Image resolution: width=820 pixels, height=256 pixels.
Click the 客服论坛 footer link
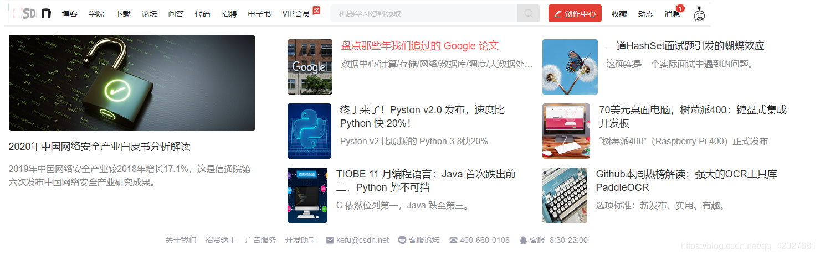pos(424,240)
